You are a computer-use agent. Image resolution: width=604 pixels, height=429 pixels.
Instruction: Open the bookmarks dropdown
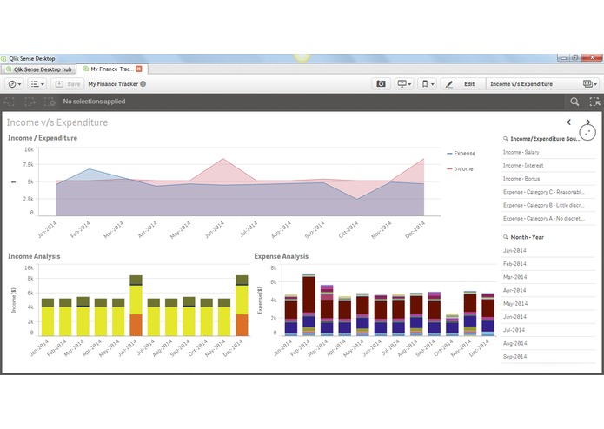(x=428, y=84)
